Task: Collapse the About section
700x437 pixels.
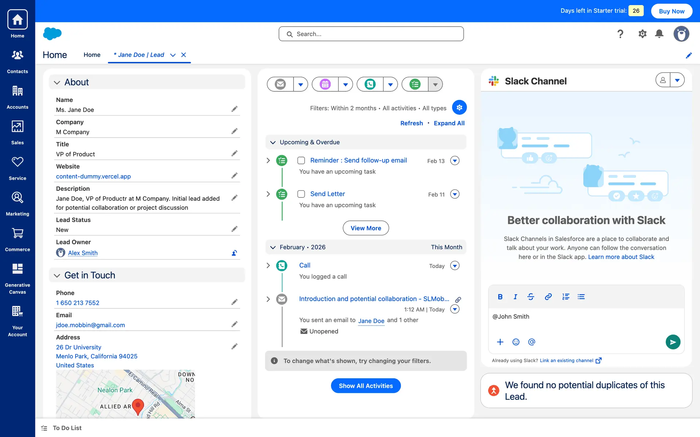Action: pyautogui.click(x=57, y=83)
